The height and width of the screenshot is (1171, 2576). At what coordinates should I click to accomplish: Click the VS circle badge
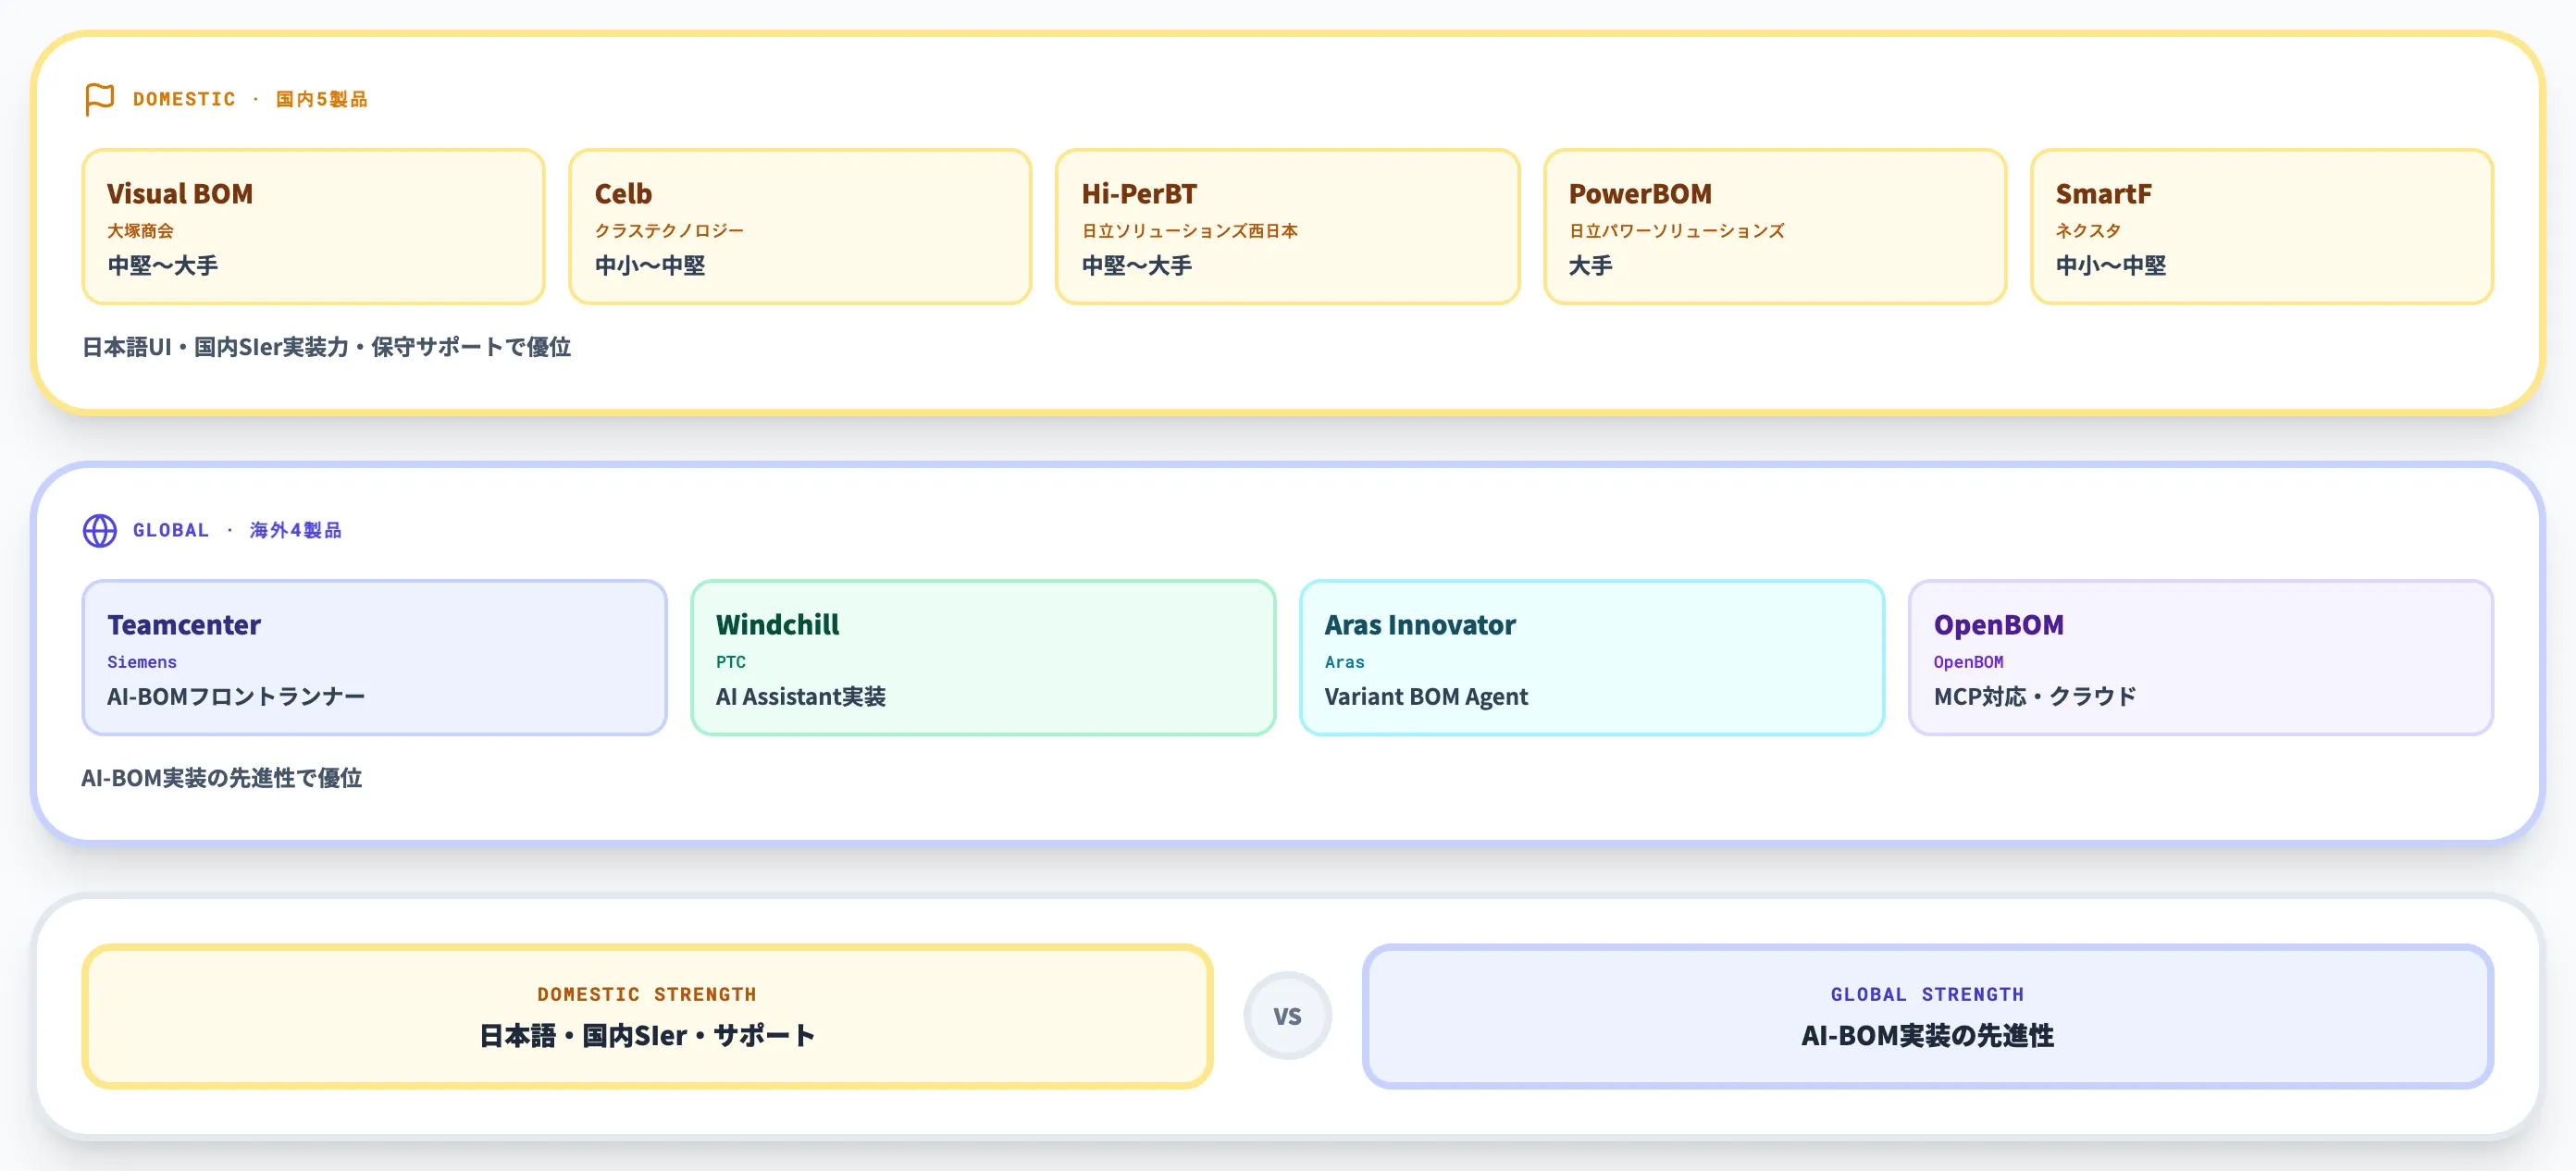pyautogui.click(x=1287, y=1016)
